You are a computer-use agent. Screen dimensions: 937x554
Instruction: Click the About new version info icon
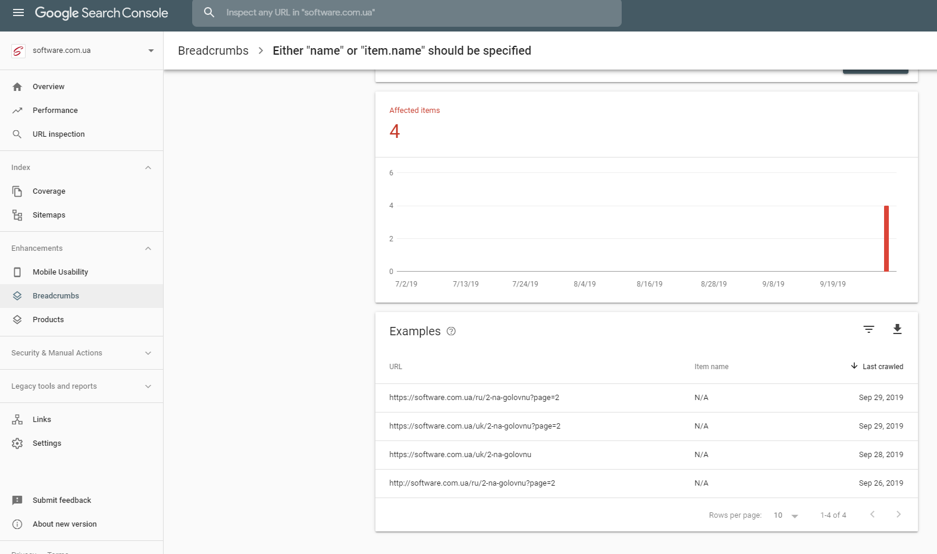17,524
